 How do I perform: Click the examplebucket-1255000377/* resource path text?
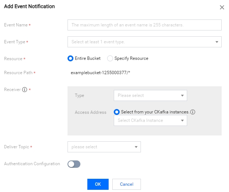[100, 73]
